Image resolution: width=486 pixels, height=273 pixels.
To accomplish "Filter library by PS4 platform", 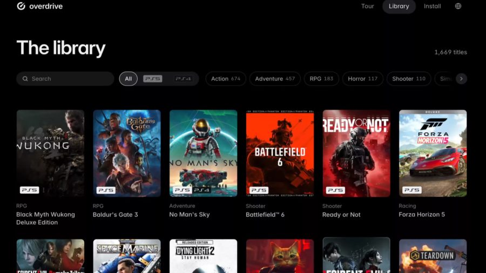I will 183,79.
